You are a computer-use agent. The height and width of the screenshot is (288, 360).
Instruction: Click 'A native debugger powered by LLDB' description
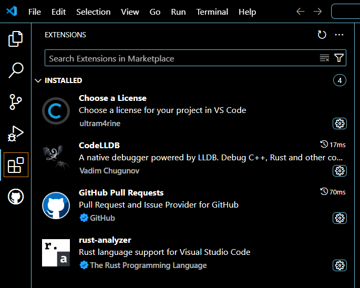click(x=211, y=158)
